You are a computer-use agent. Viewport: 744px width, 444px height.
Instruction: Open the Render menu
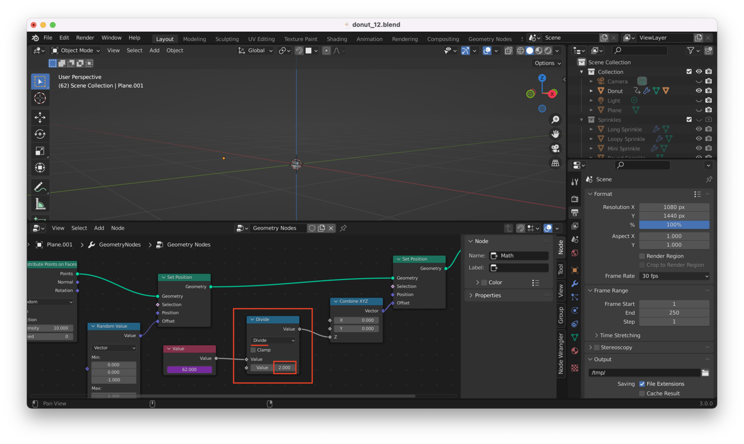pos(85,38)
